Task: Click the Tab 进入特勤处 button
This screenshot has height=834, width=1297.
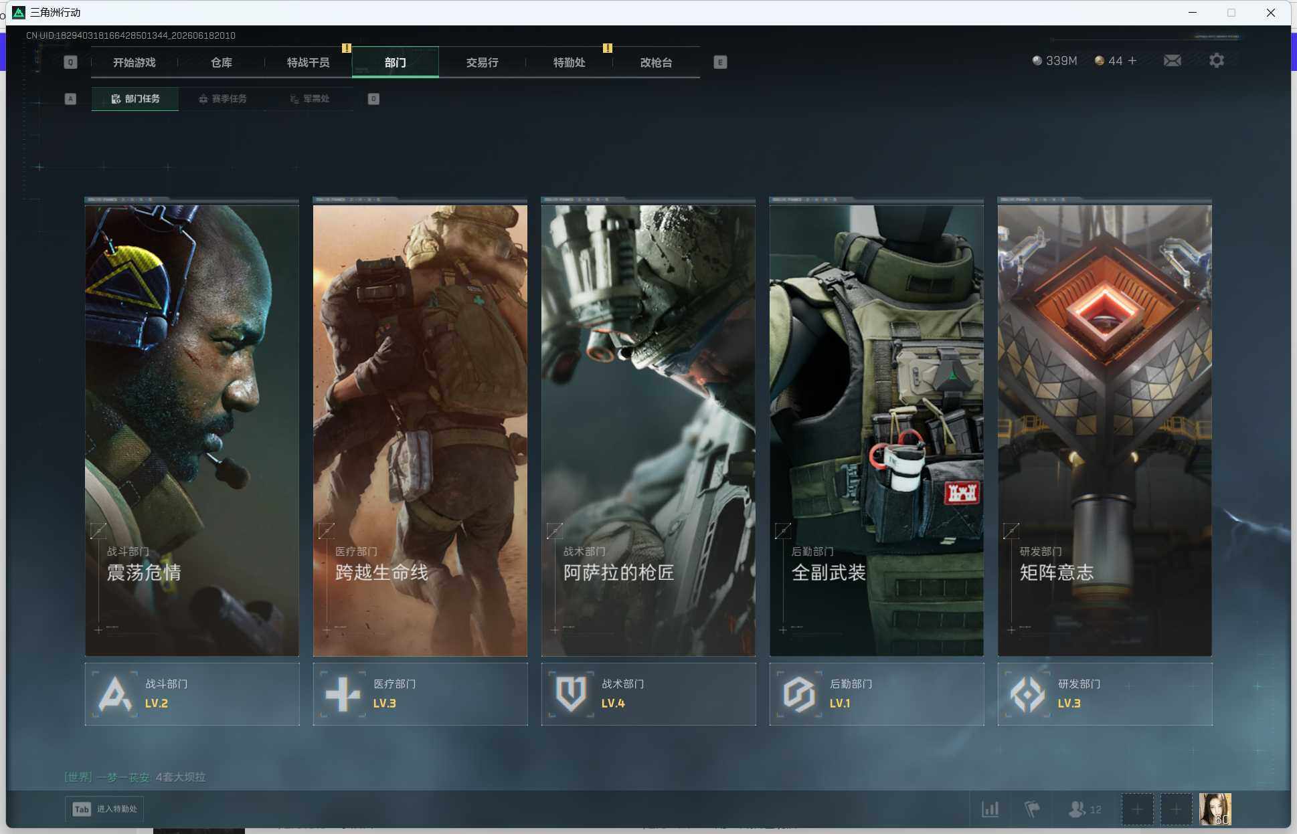Action: click(104, 809)
